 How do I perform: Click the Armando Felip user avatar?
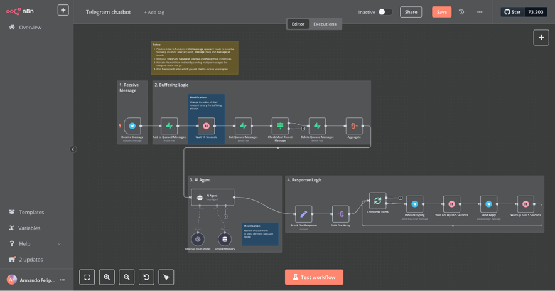pos(12,280)
